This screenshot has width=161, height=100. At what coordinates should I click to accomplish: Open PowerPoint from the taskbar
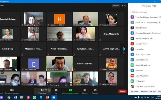[x=47, y=97]
